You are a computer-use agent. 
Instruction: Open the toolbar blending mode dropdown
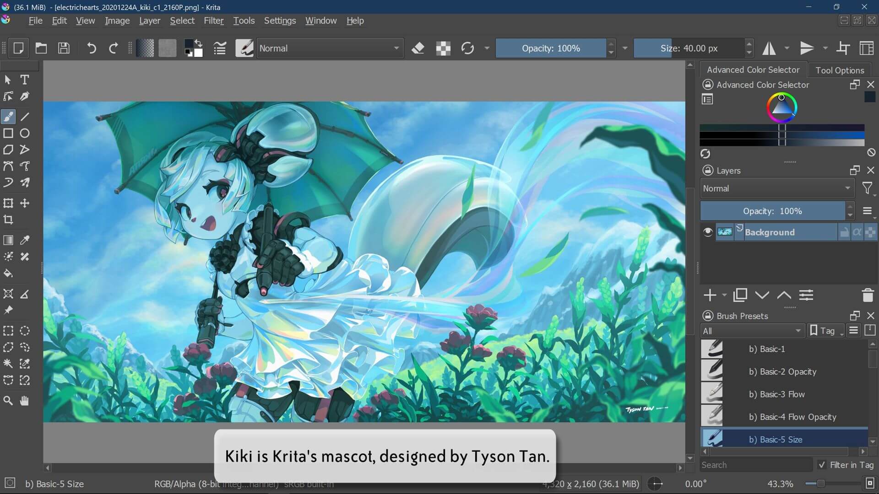click(x=330, y=48)
